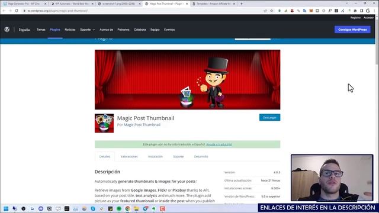Select the Instalación tab
Viewport: 379px width, 213px height.
point(155,156)
